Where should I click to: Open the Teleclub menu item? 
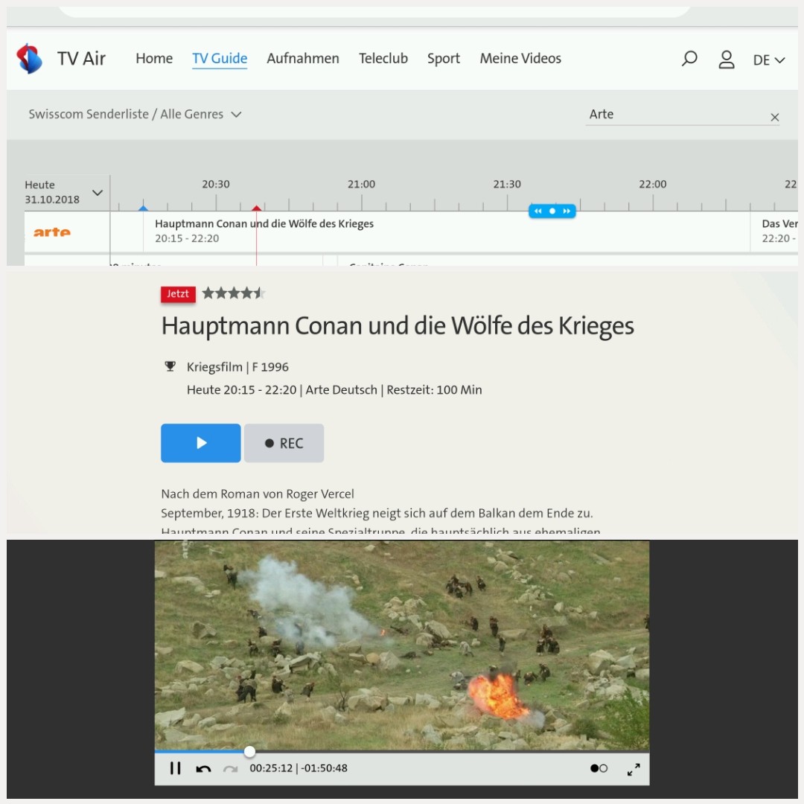(383, 59)
